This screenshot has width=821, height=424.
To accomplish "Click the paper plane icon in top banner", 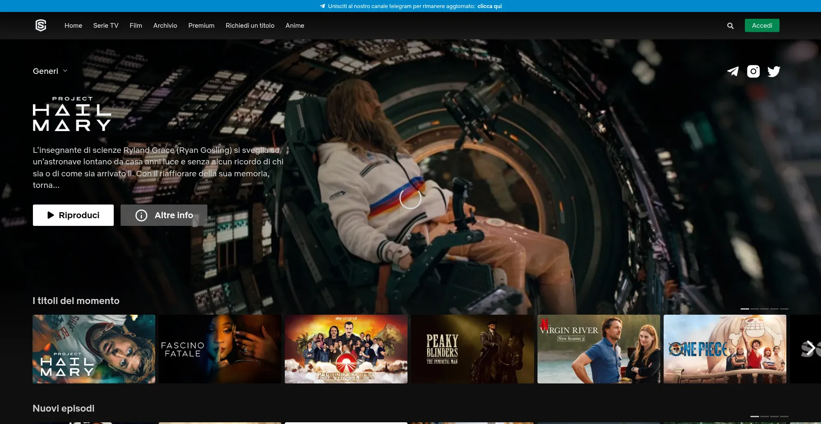I will point(322,6).
